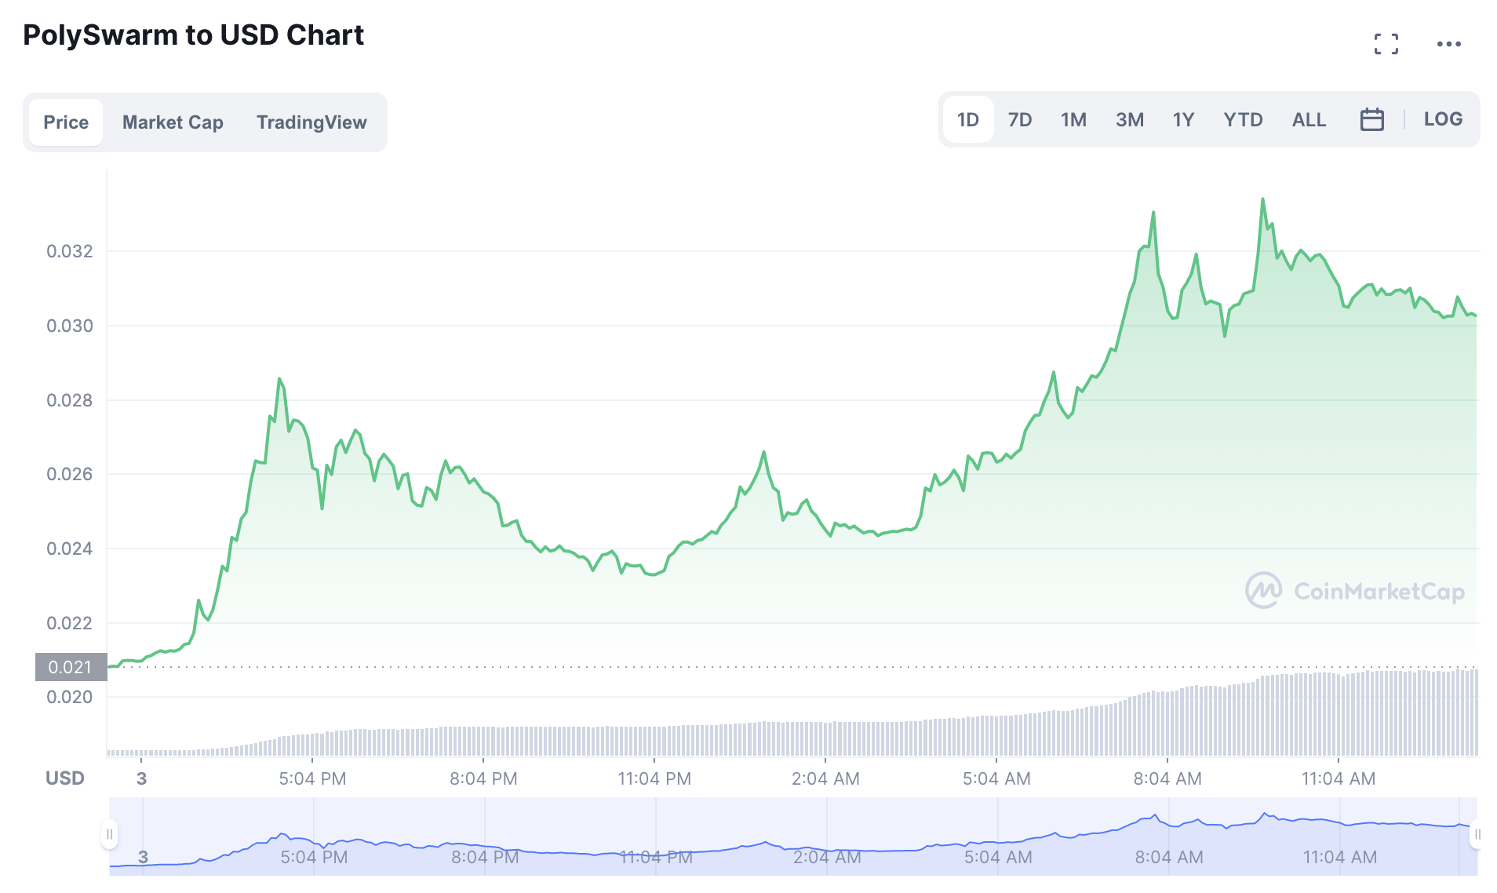Select the ALL time range
The width and height of the screenshot is (1497, 893).
point(1309,119)
